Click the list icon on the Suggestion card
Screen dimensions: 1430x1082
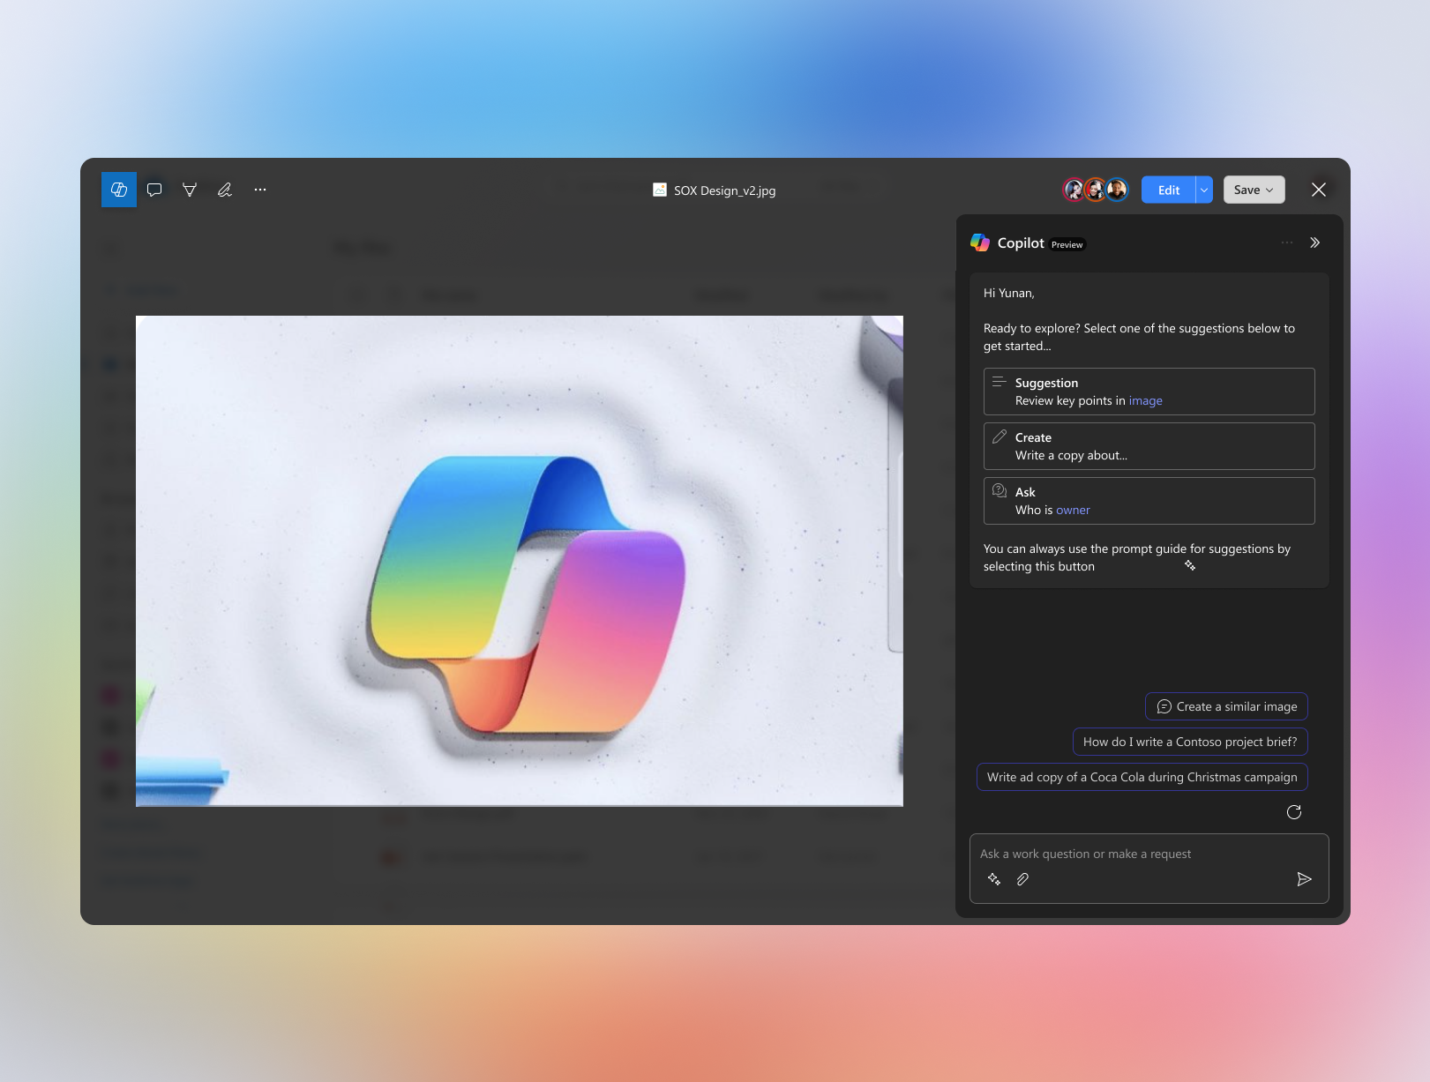[1000, 382]
